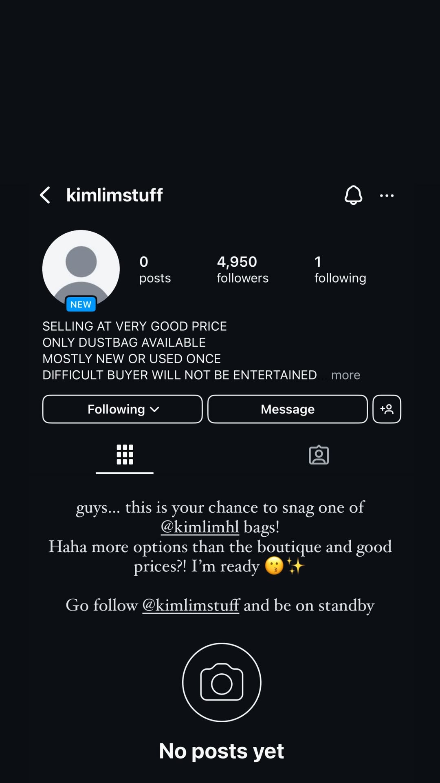Tap the blue NEW badge

81,304
